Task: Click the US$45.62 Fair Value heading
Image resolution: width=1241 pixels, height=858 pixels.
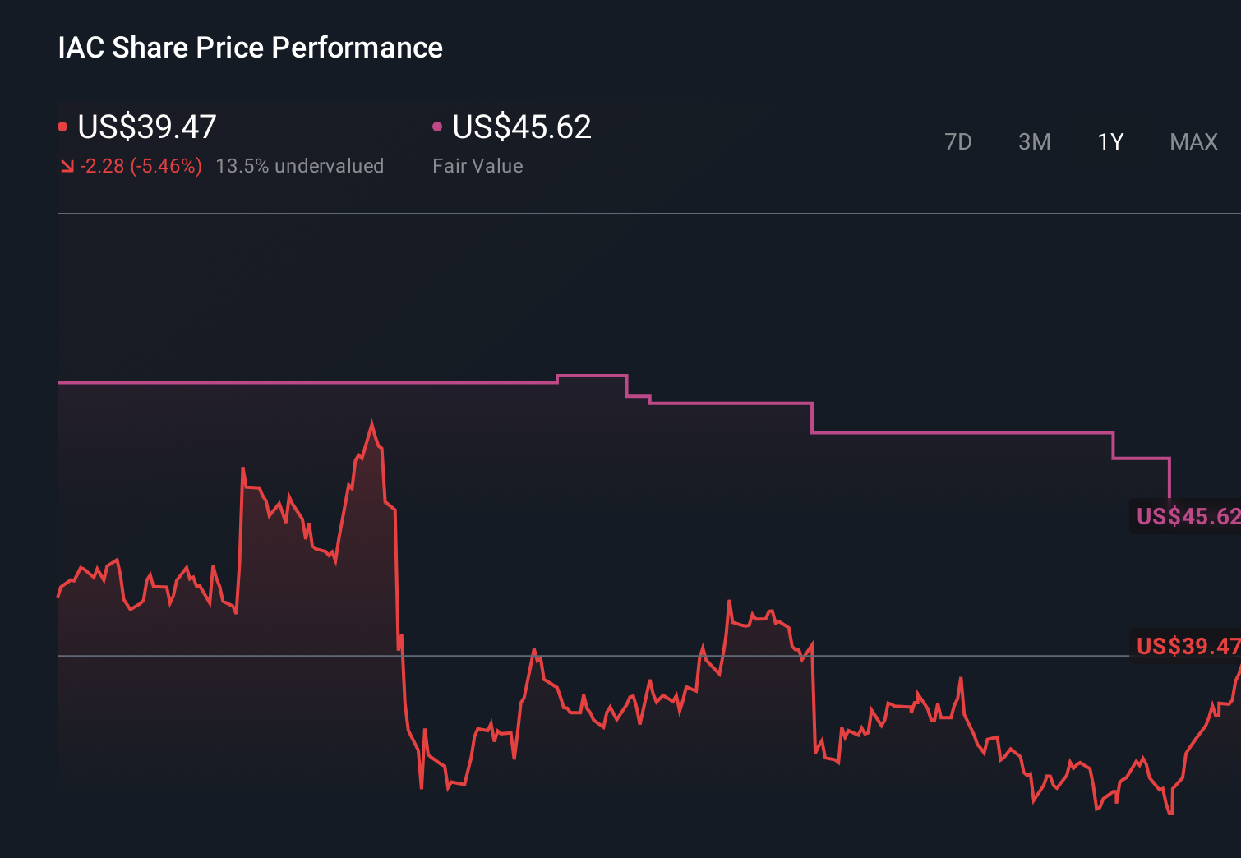Action: 522,127
